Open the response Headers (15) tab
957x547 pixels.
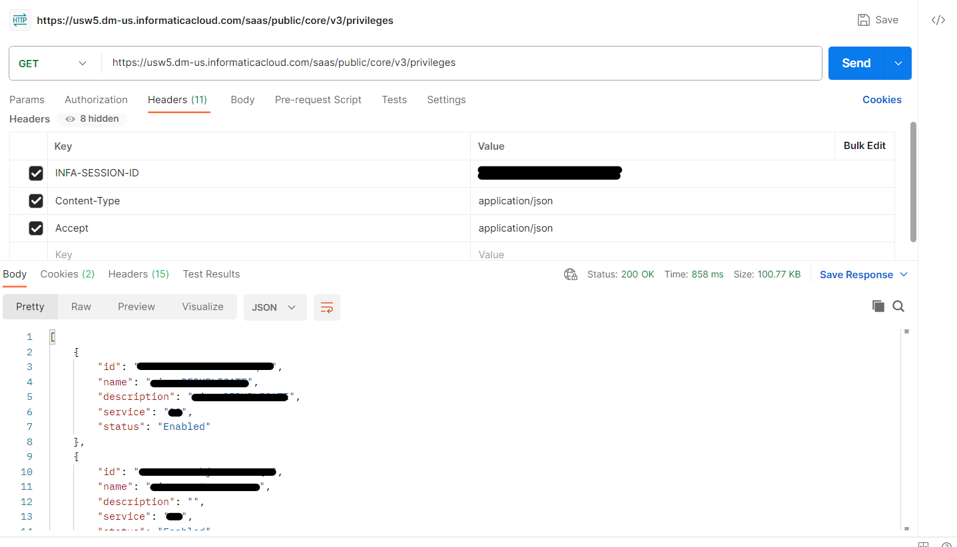click(x=139, y=274)
